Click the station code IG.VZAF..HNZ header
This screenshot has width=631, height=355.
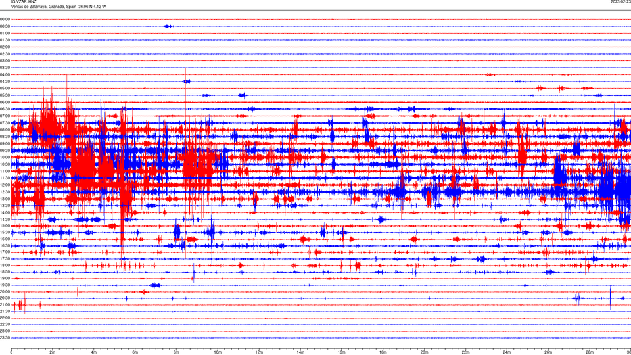pos(24,2)
